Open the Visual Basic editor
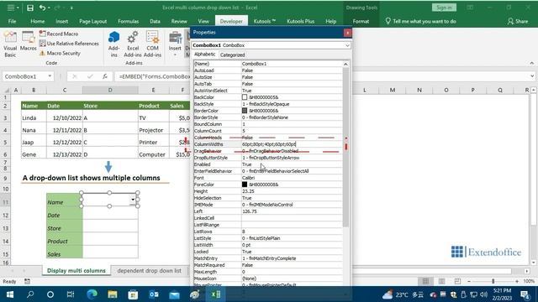 click(10, 44)
